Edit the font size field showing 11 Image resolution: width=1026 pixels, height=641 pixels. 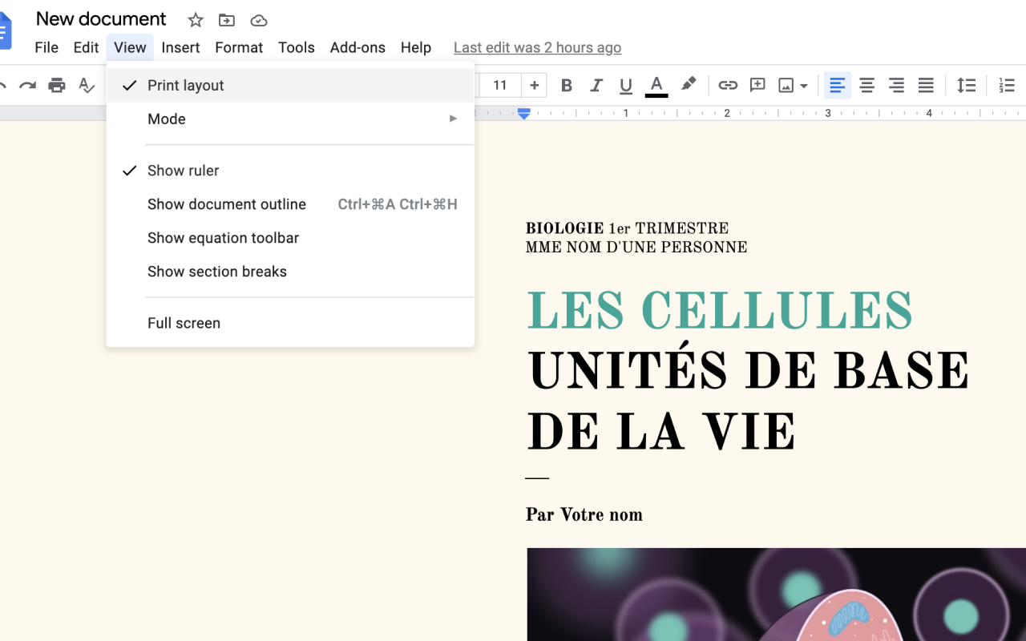pos(500,85)
